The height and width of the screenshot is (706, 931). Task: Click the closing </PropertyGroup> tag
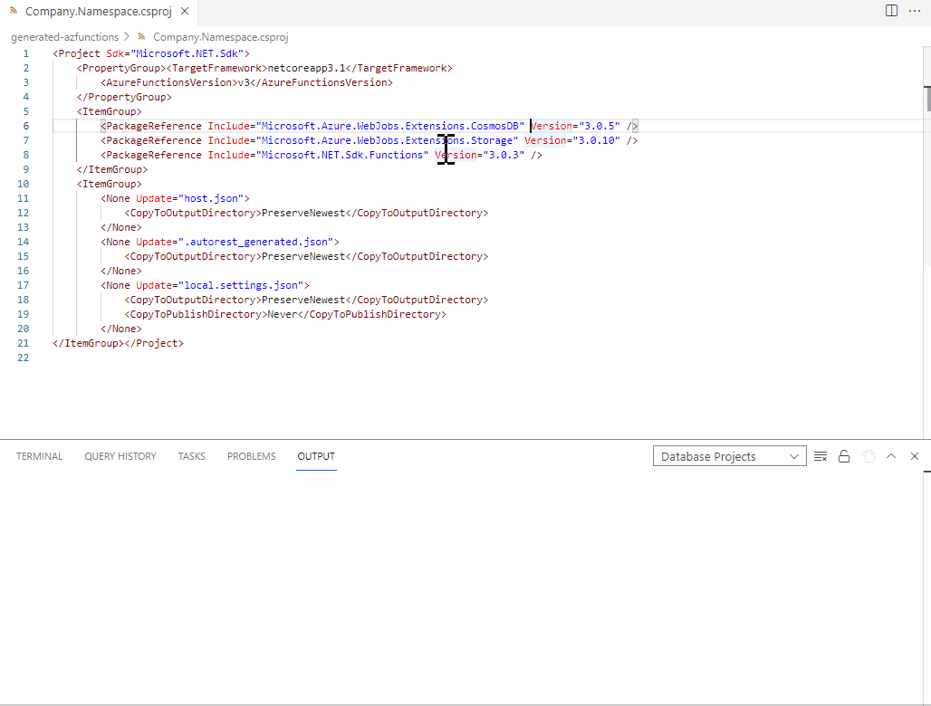124,97
